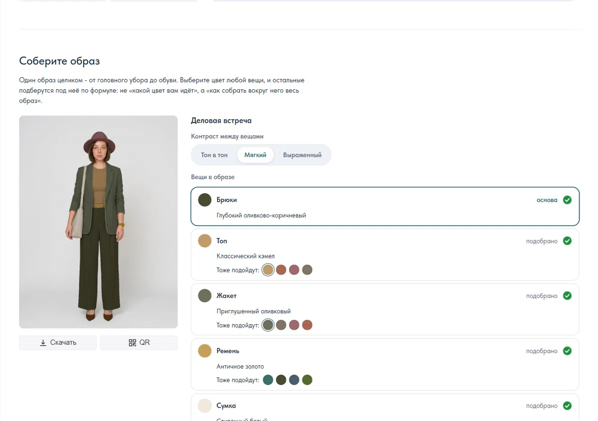Image resolution: width=598 pixels, height=421 pixels.
Task: Click the 'Деловая встреча' heading
Action: 221,121
